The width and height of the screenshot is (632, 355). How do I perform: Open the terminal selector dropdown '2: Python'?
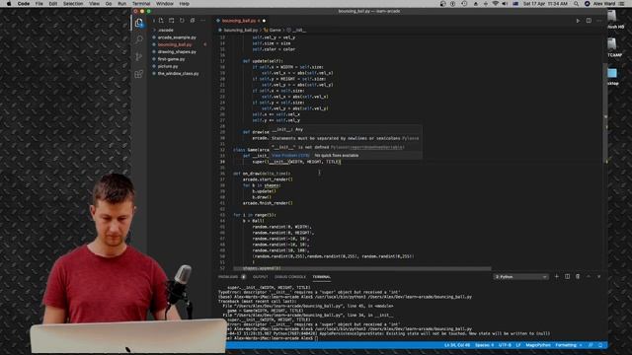coord(520,277)
